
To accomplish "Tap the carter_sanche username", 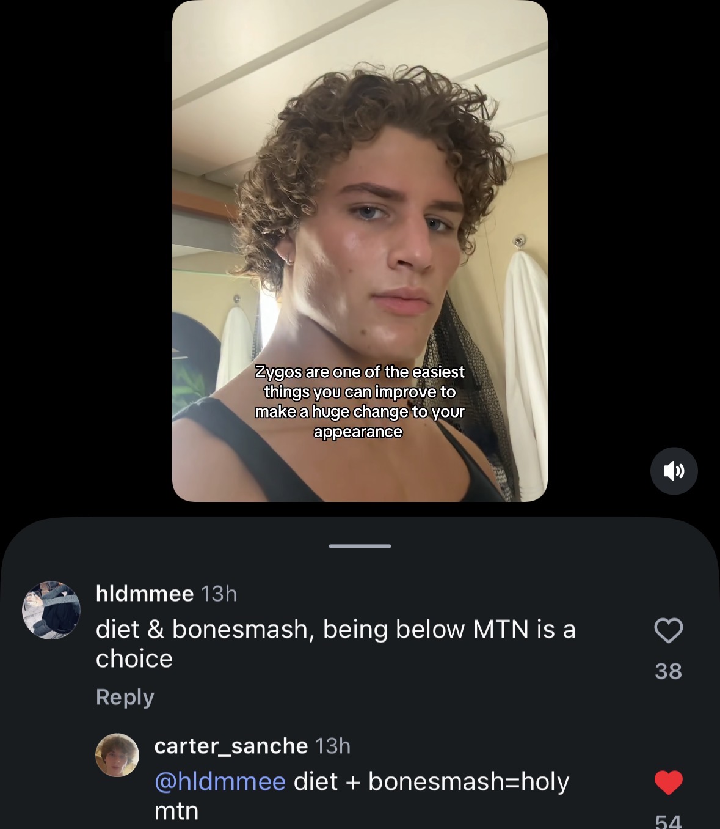I will coord(231,746).
